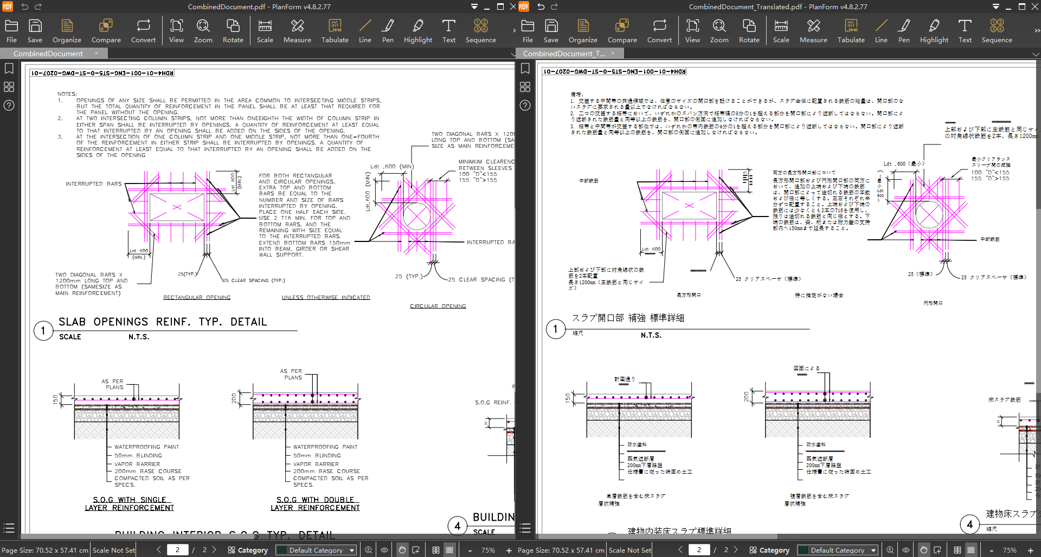Screen dimensions: 1041x557
Task: Open Default Category dropdown in left status bar
Action: coord(316,550)
